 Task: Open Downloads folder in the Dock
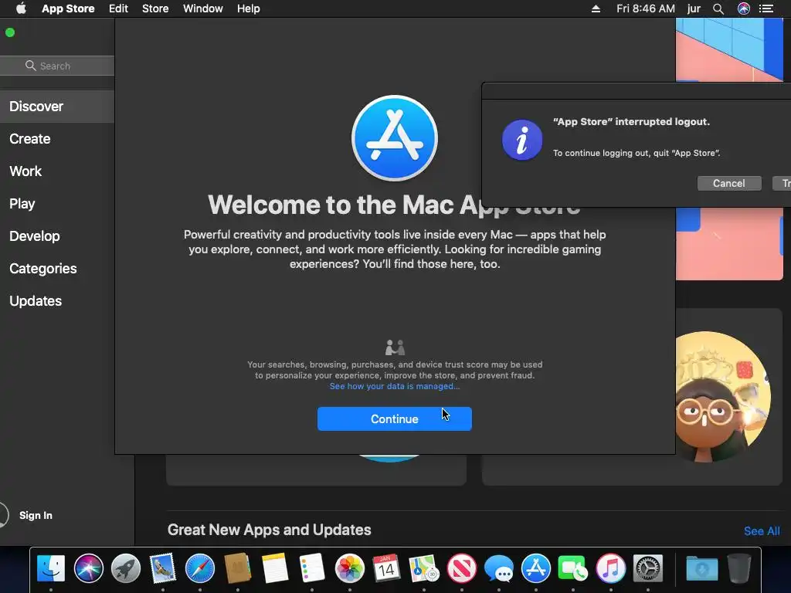701,568
